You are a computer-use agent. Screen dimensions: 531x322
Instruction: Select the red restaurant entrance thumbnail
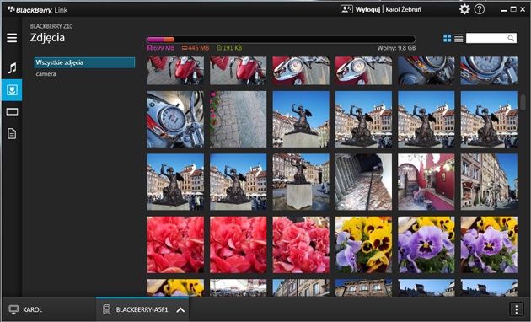(x=426, y=182)
